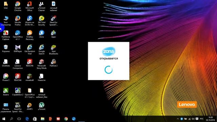
Task: Open the Apps desktop shortcut
Action: click(54, 34)
